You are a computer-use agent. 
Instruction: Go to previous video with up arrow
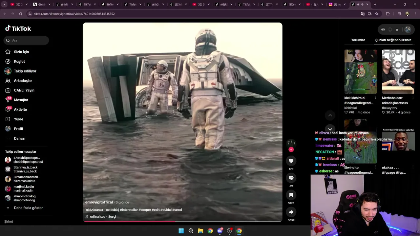pyautogui.click(x=330, y=115)
